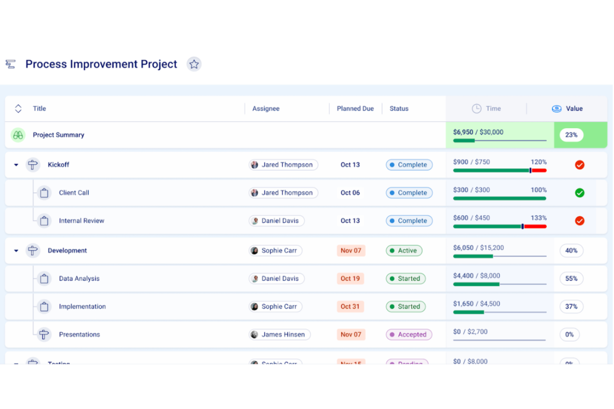The image size is (614, 409).
Task: Click the Gantt icon beside project title
Action: (11, 64)
